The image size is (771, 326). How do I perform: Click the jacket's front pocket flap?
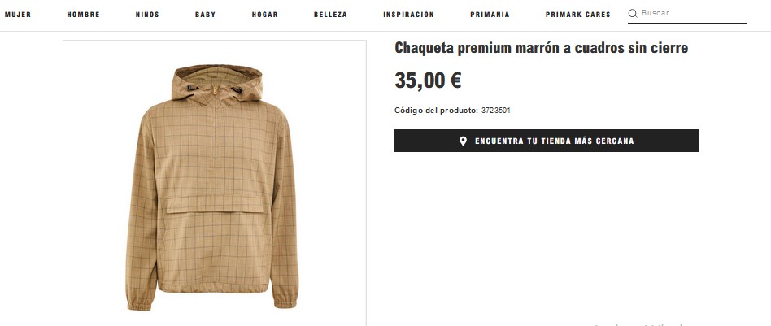[x=215, y=204]
